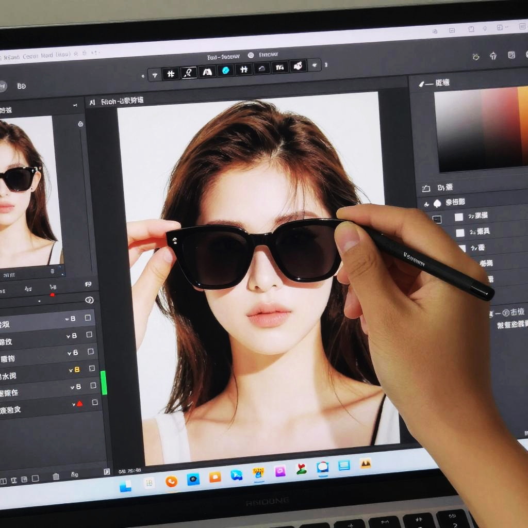The image size is (528, 528).
Task: Click the trash icon below the layers list
Action: [56, 475]
